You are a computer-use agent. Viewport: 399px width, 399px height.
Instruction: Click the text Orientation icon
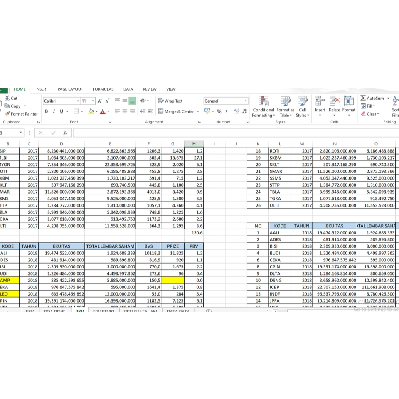[x=143, y=101]
